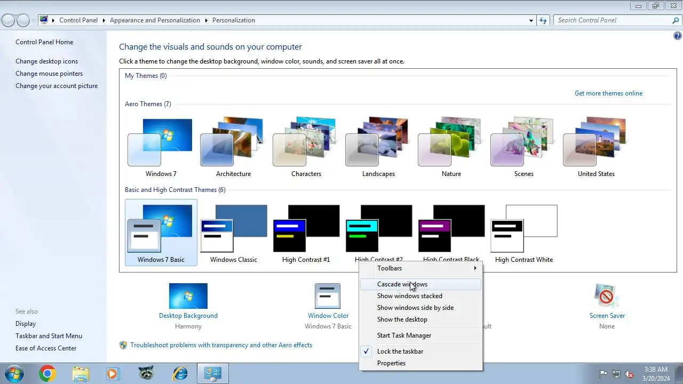Screen dimensions: 683x384
Task: Toggle Lock the taskbar option
Action: [421, 351]
